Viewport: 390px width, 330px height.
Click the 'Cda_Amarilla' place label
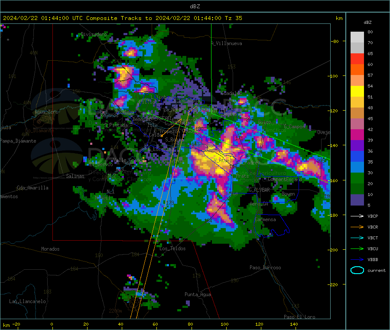[x=32, y=188]
